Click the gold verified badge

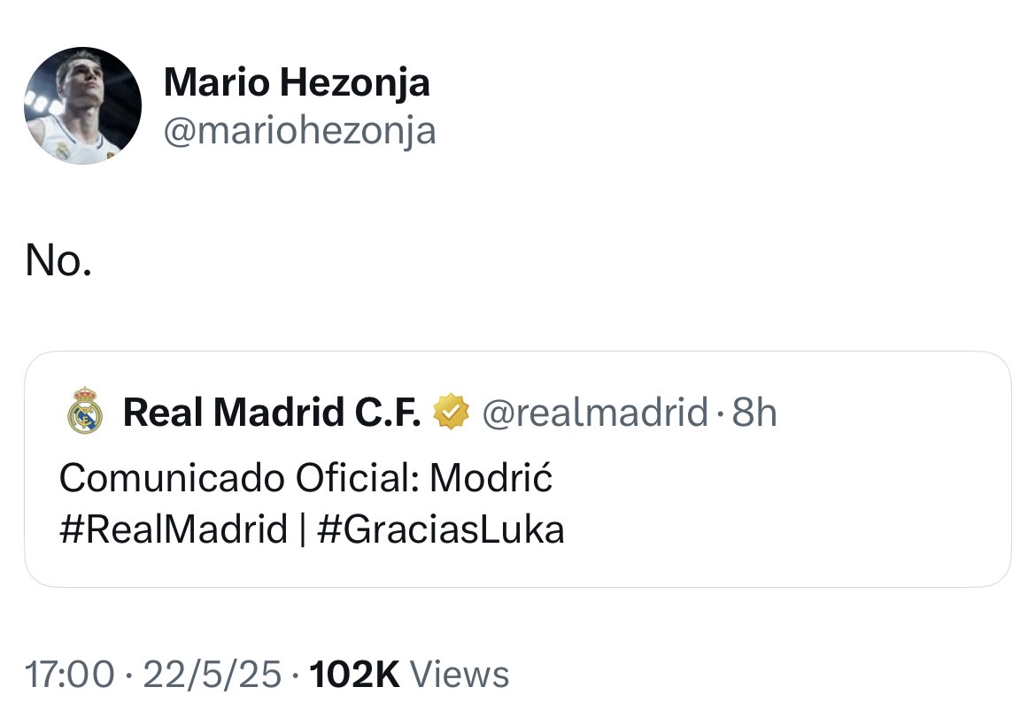pos(451,412)
